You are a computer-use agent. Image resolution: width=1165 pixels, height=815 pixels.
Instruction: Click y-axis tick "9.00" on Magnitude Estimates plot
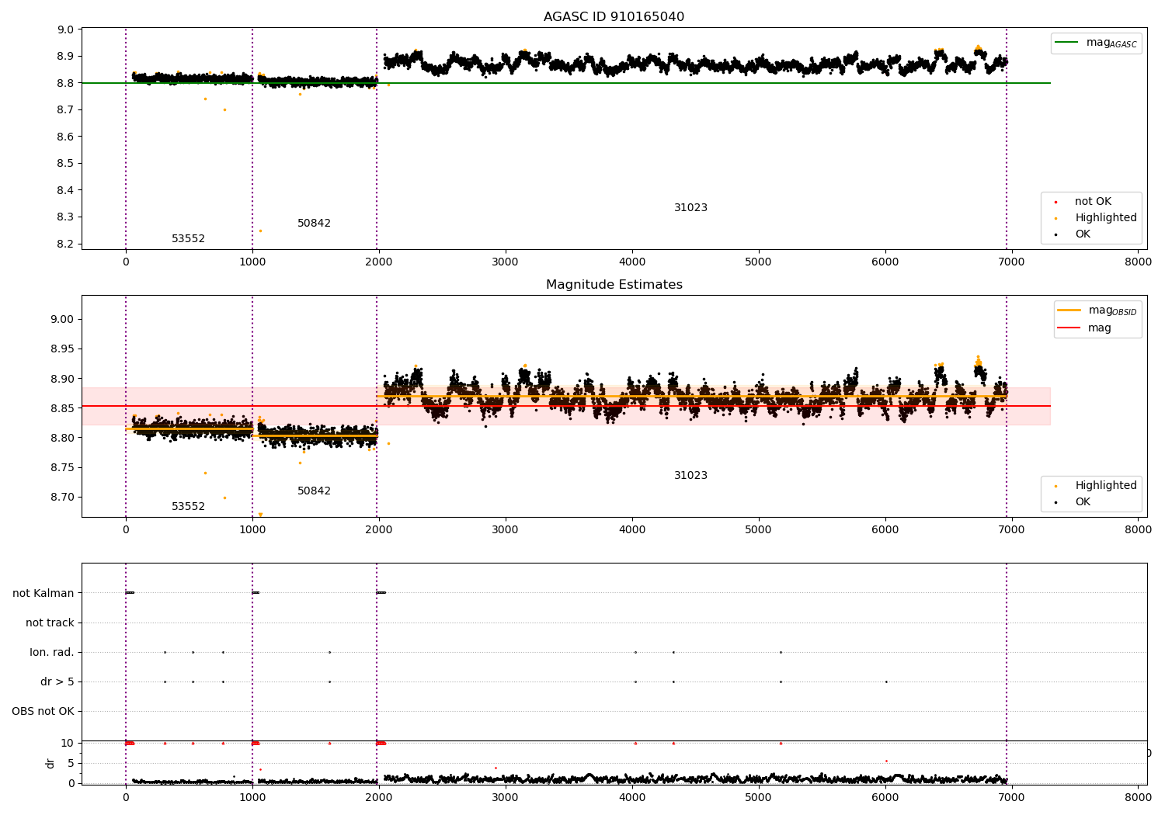[63, 320]
